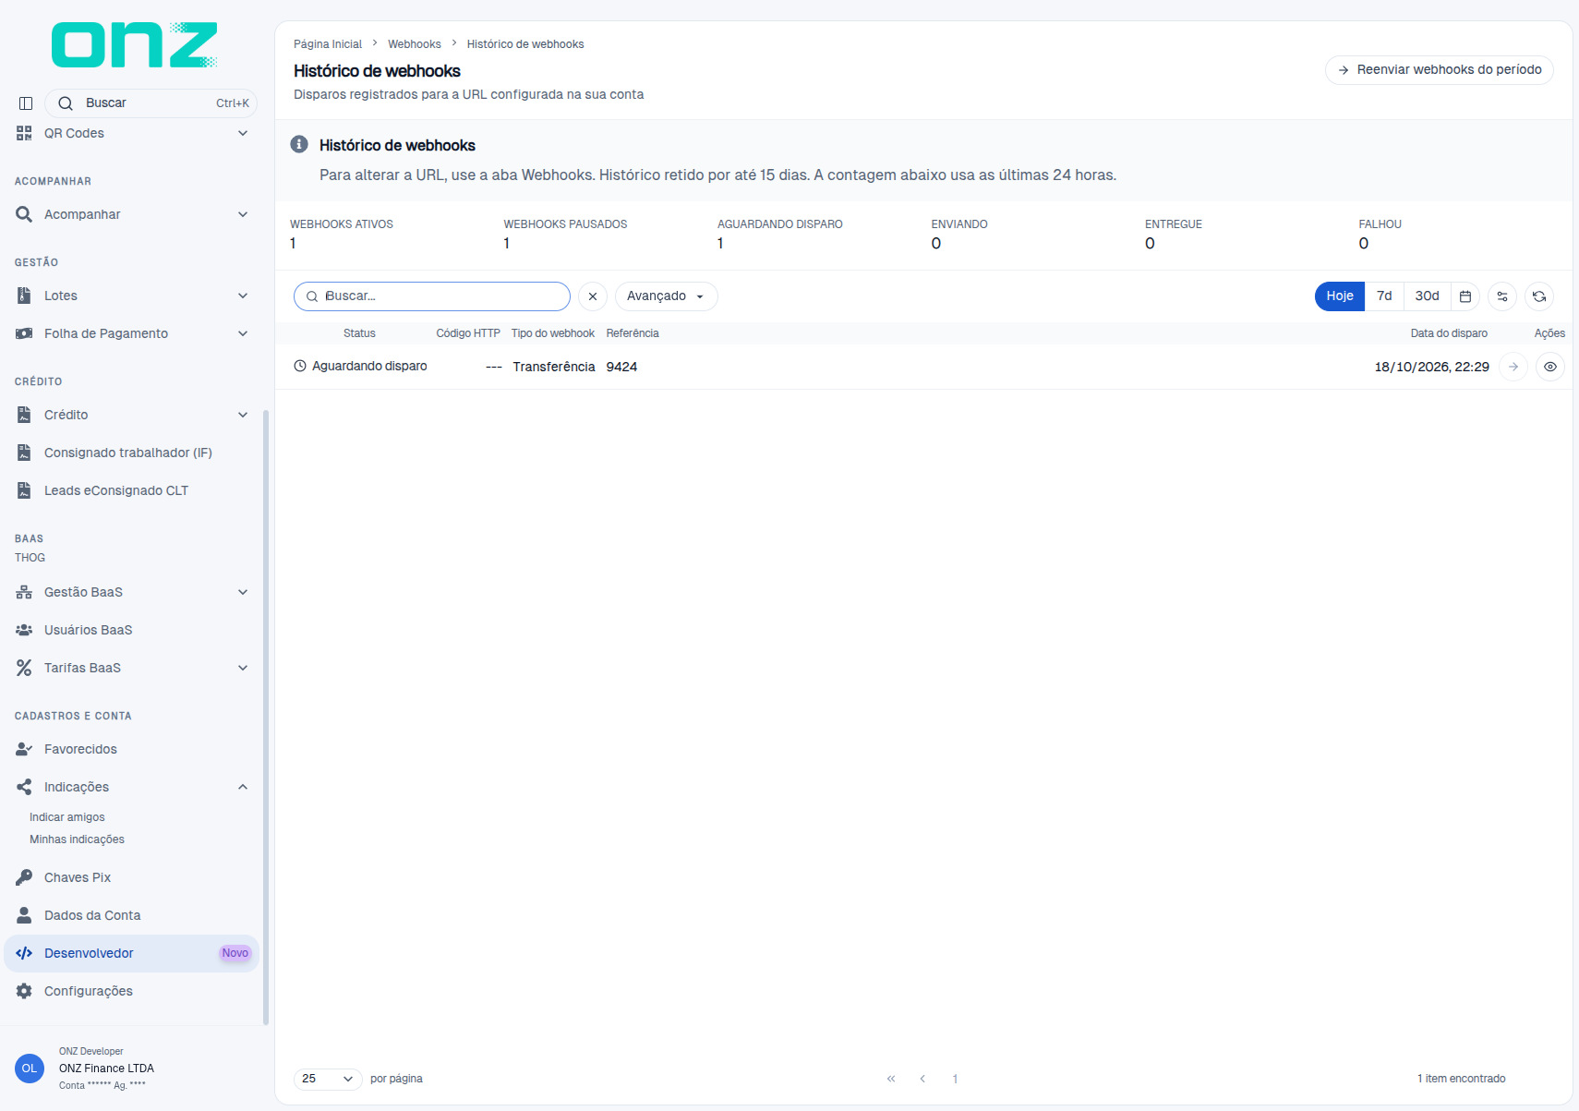The width and height of the screenshot is (1579, 1111).
Task: Open Consignado trabalhador (IF)
Action: coord(131,453)
